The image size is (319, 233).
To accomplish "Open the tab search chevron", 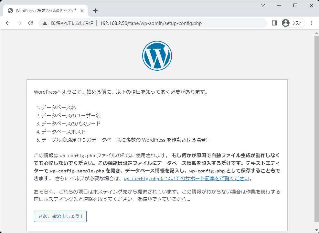I will [x=263, y=6].
